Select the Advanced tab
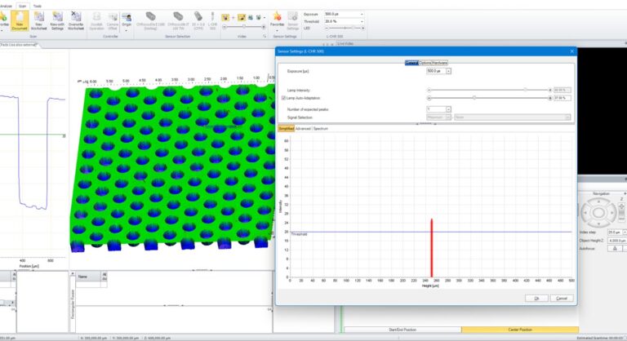Screen dimensions: 627x341 click(x=303, y=128)
